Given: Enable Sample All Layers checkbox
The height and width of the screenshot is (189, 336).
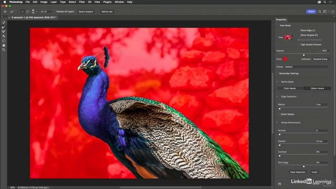Looking at the screenshot, I should 55,12.
